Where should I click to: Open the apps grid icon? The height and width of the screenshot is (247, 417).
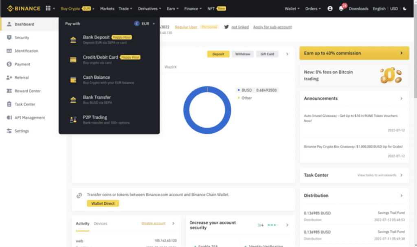tap(48, 8)
